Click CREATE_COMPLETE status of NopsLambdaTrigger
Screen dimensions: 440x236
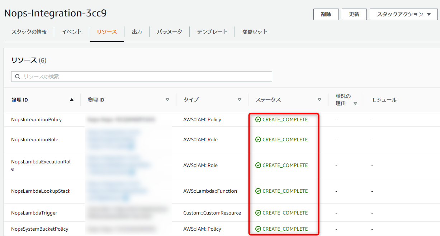(285, 213)
